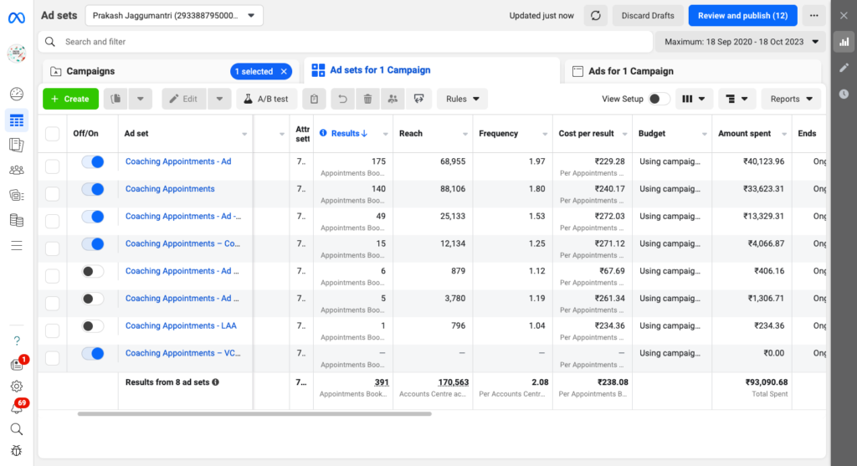Enable the Coaching Appointments - LAA ad set toggle
The image size is (857, 466).
[x=92, y=326]
